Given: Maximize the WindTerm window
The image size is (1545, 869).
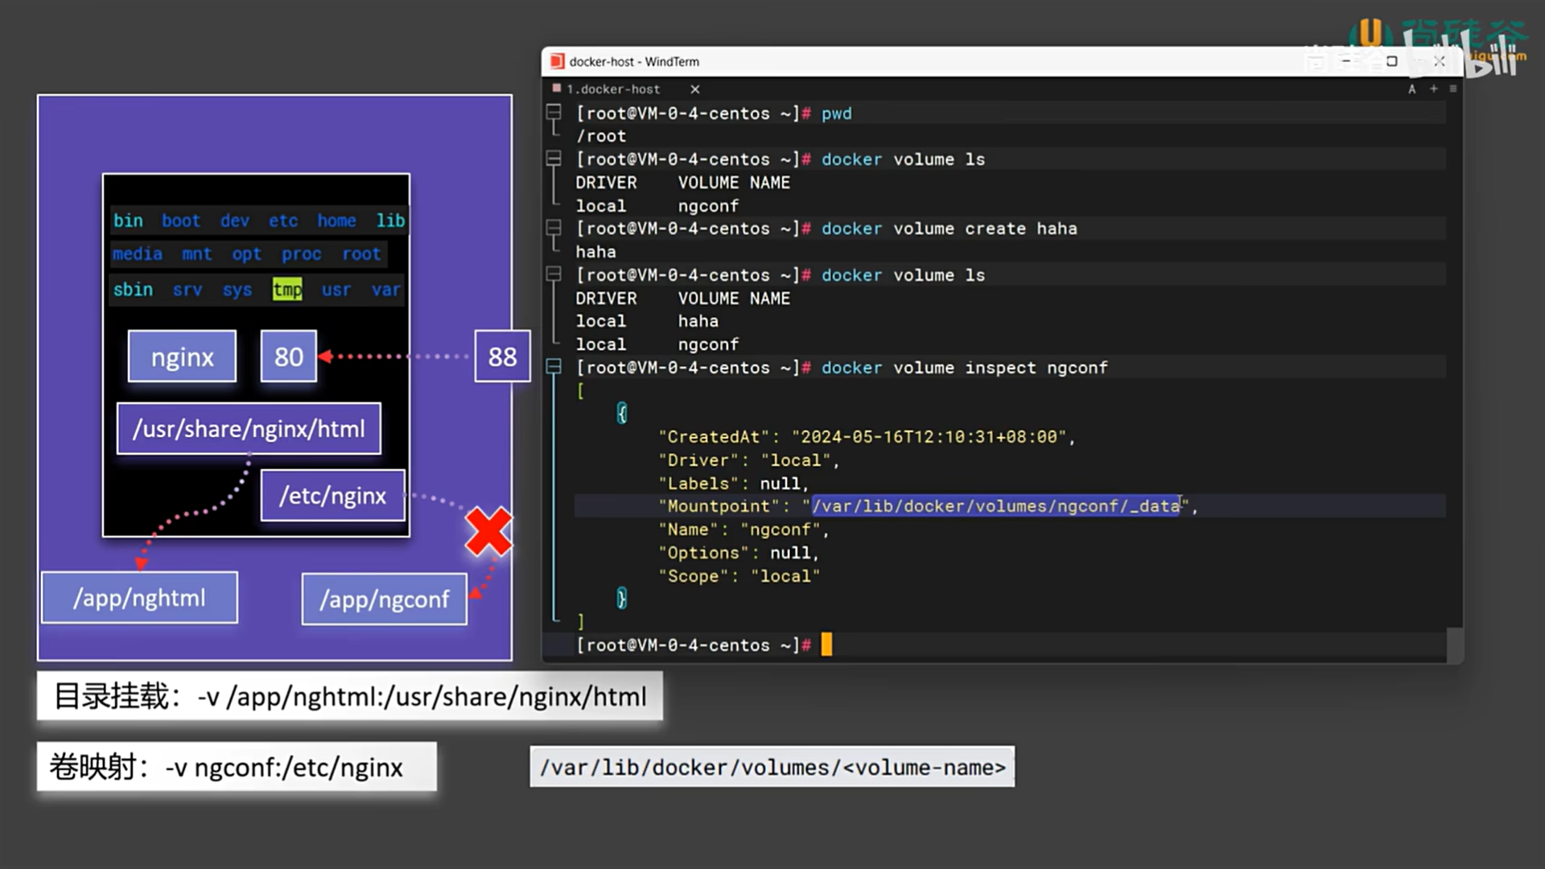Looking at the screenshot, I should tap(1391, 61).
